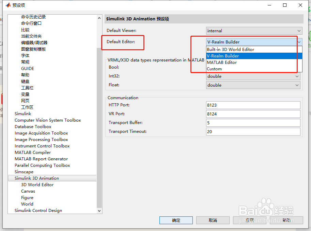Cancel with the 取消 button

213,220
